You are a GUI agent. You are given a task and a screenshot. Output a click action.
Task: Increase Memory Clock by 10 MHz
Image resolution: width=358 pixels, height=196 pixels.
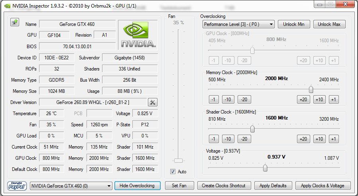tap(319, 100)
